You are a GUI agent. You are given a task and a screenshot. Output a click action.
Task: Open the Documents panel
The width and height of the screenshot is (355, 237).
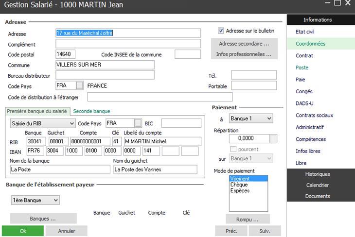coord(321,196)
